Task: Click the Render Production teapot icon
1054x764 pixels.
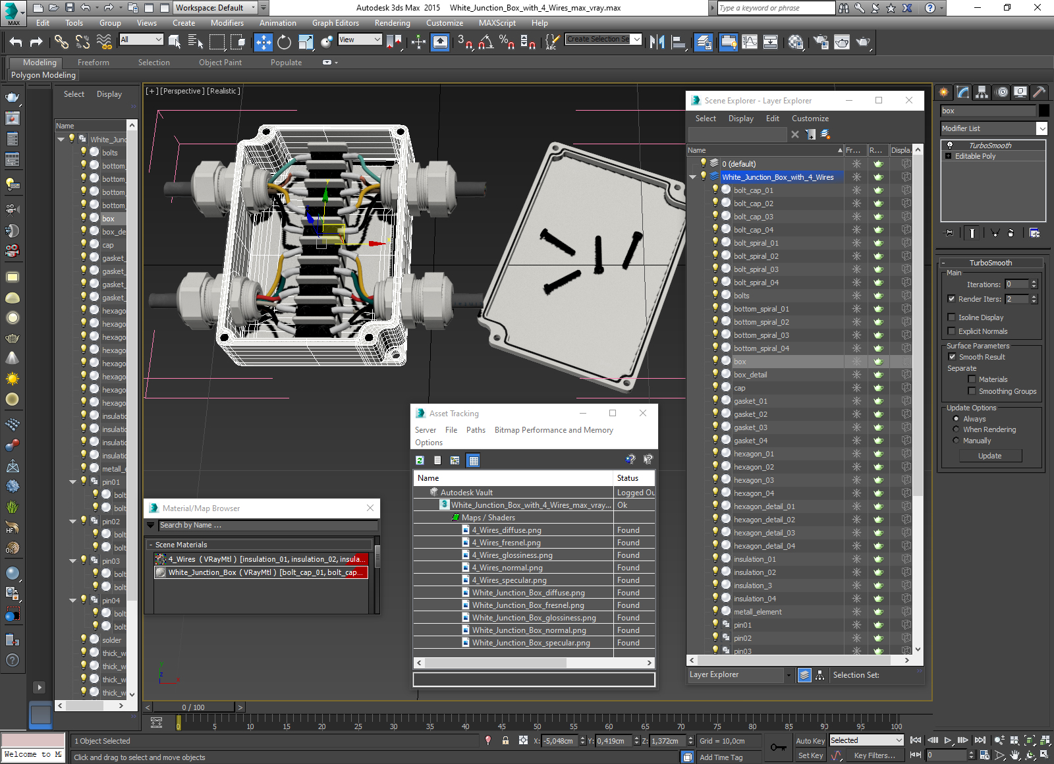Action: pos(863,42)
